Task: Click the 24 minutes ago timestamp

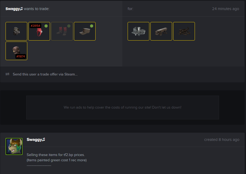Action: click(x=225, y=9)
